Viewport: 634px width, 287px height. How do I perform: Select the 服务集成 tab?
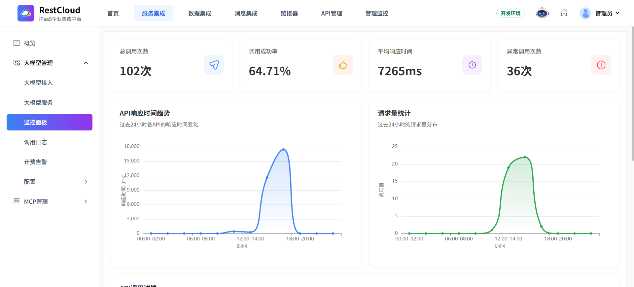click(154, 13)
